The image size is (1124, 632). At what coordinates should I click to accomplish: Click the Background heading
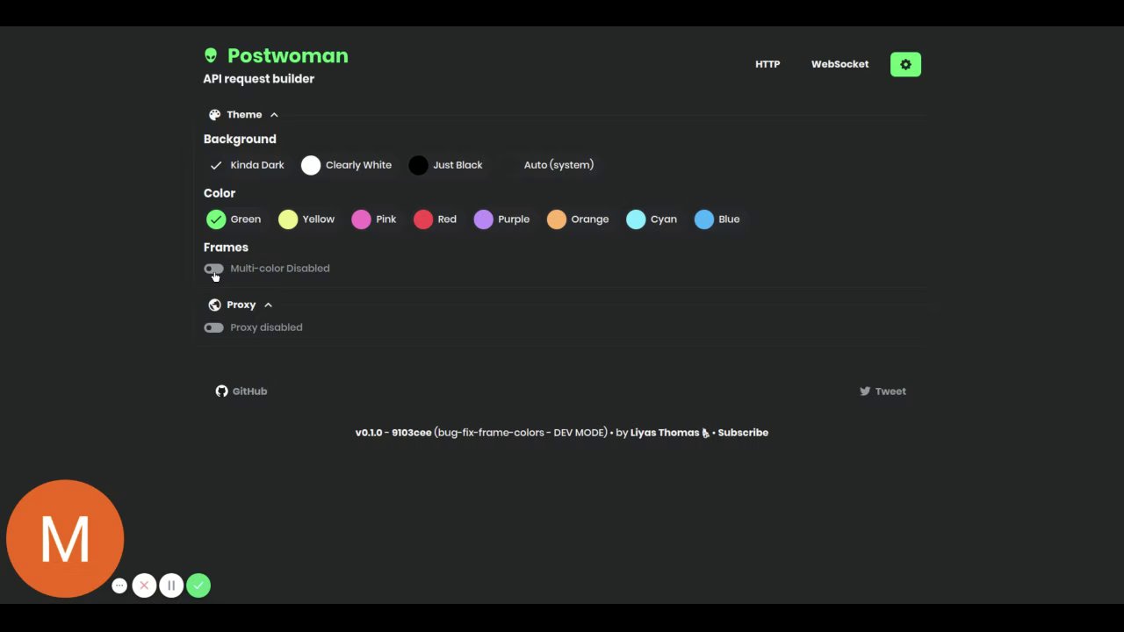click(240, 140)
